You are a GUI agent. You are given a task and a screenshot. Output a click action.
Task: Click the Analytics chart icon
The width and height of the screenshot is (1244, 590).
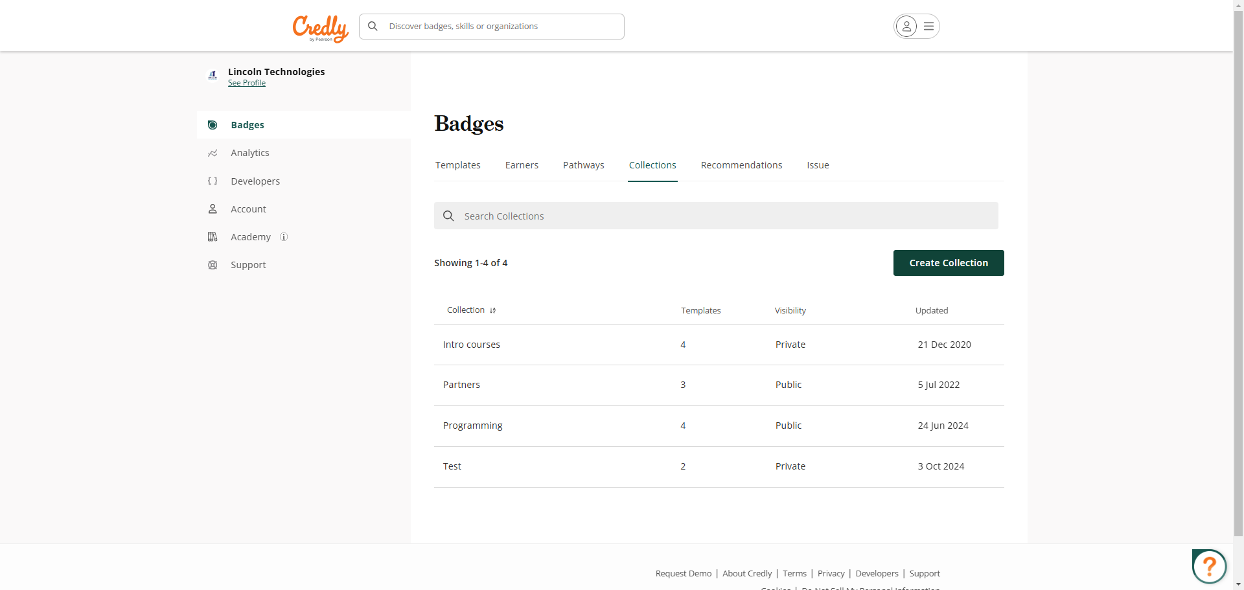click(x=213, y=153)
